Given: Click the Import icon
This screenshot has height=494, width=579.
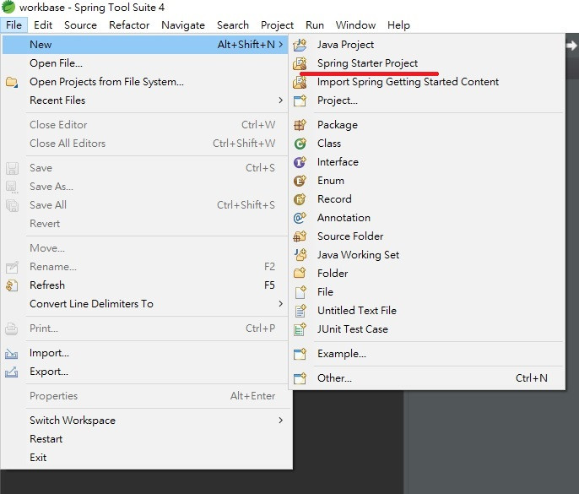Looking at the screenshot, I should click(12, 354).
